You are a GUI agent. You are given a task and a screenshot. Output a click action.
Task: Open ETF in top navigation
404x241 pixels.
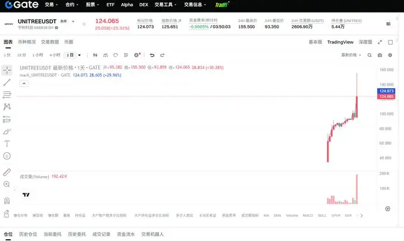tap(111, 5)
